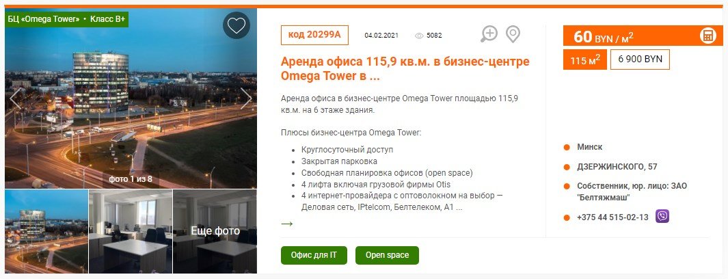The image size is (728, 279).
Task: Show the next photo with right arrow
Action: 246,98
